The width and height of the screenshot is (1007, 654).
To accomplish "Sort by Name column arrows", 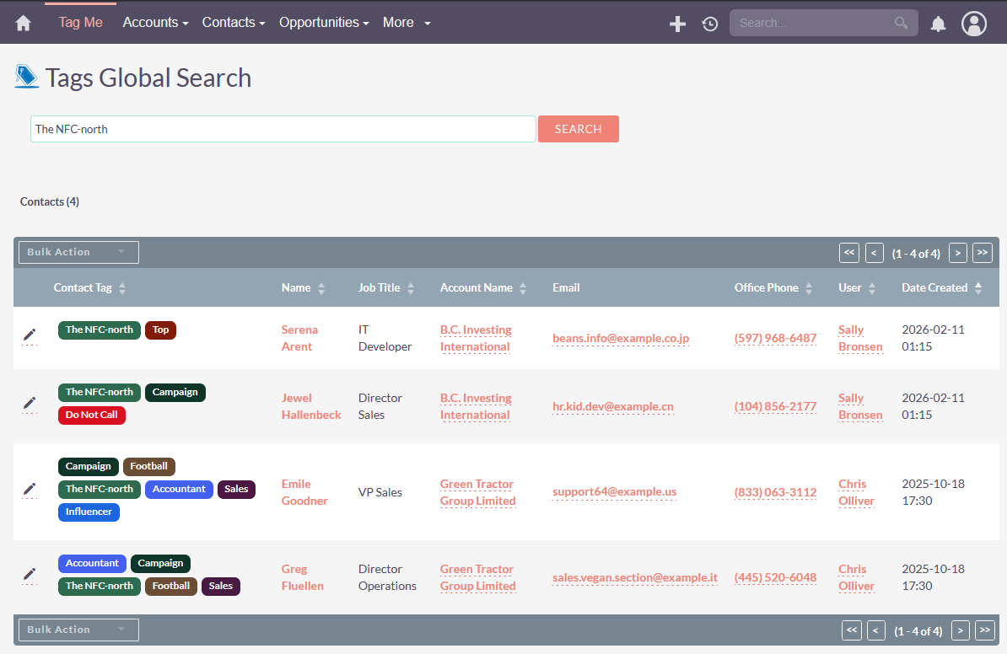I will coord(321,288).
